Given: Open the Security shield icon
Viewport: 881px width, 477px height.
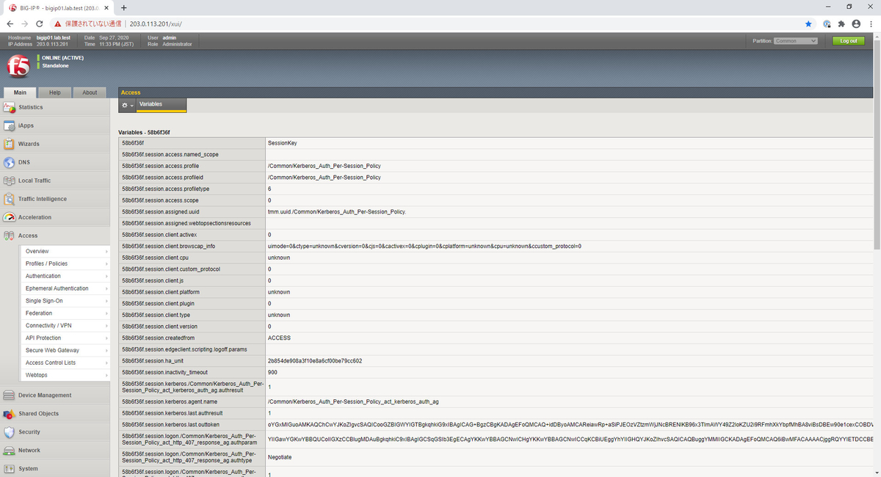Looking at the screenshot, I should [10, 432].
